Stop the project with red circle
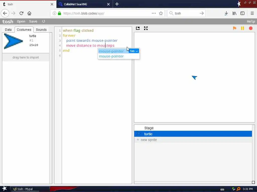Image resolution: width=257 pixels, height=192 pixels. (251, 28)
